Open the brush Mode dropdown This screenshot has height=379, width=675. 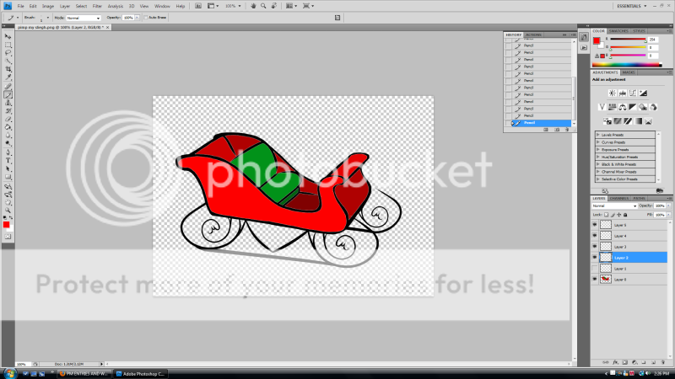83,17
